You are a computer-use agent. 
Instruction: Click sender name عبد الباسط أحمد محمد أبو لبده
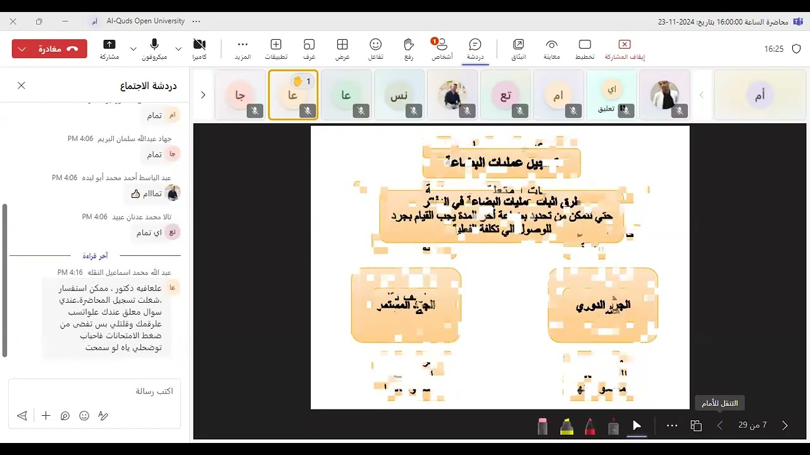click(126, 178)
